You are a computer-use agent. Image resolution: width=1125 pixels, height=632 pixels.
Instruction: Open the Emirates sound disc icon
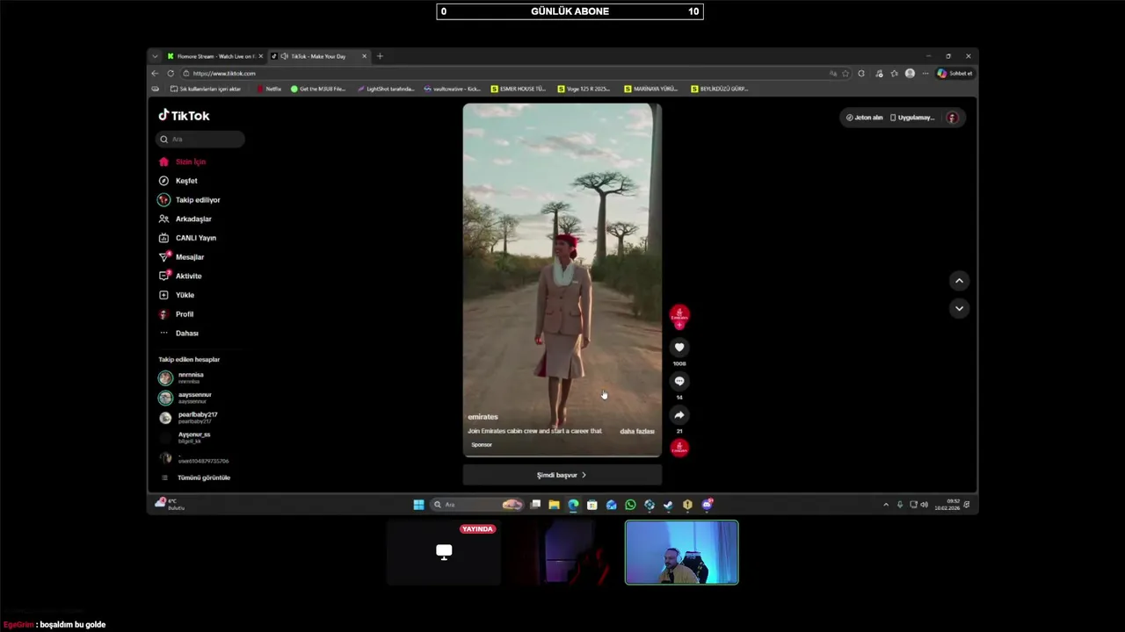pos(679,448)
